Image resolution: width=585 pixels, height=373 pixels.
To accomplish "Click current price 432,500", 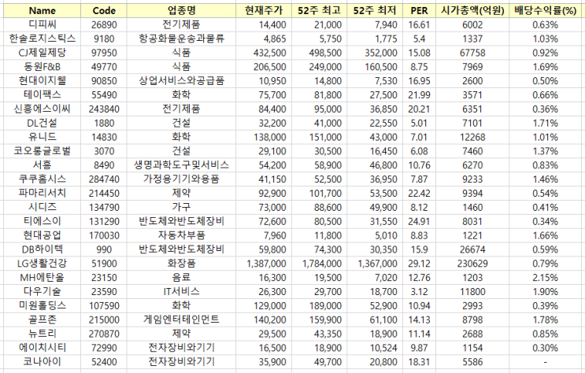I will point(264,53).
